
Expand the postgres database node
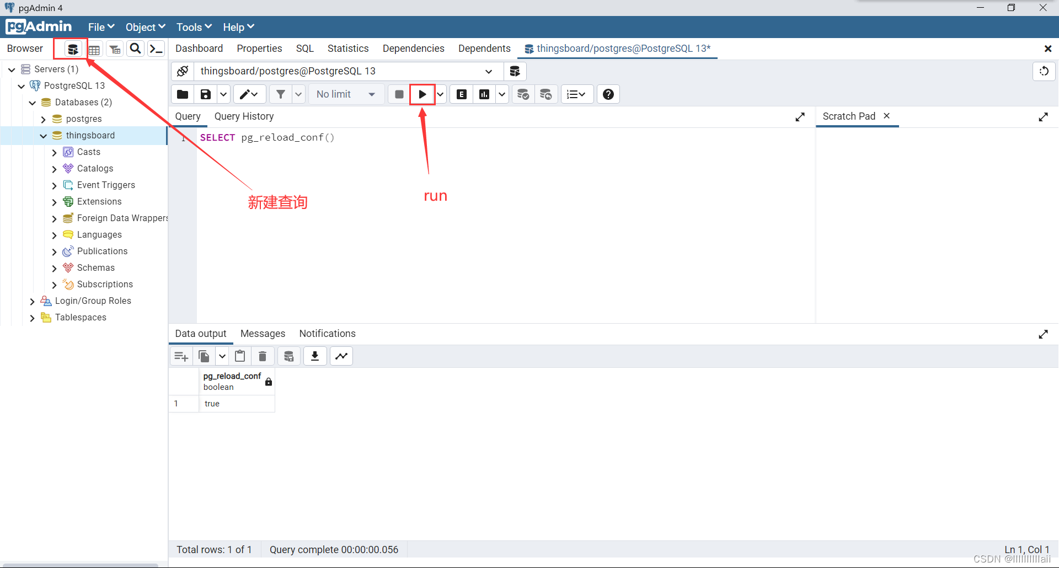point(44,119)
